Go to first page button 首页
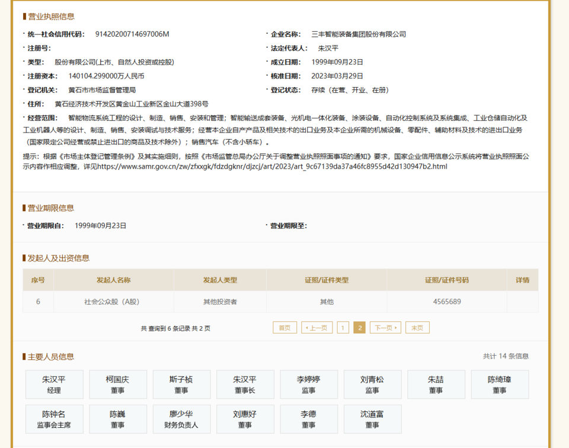569x448 pixels. click(284, 328)
